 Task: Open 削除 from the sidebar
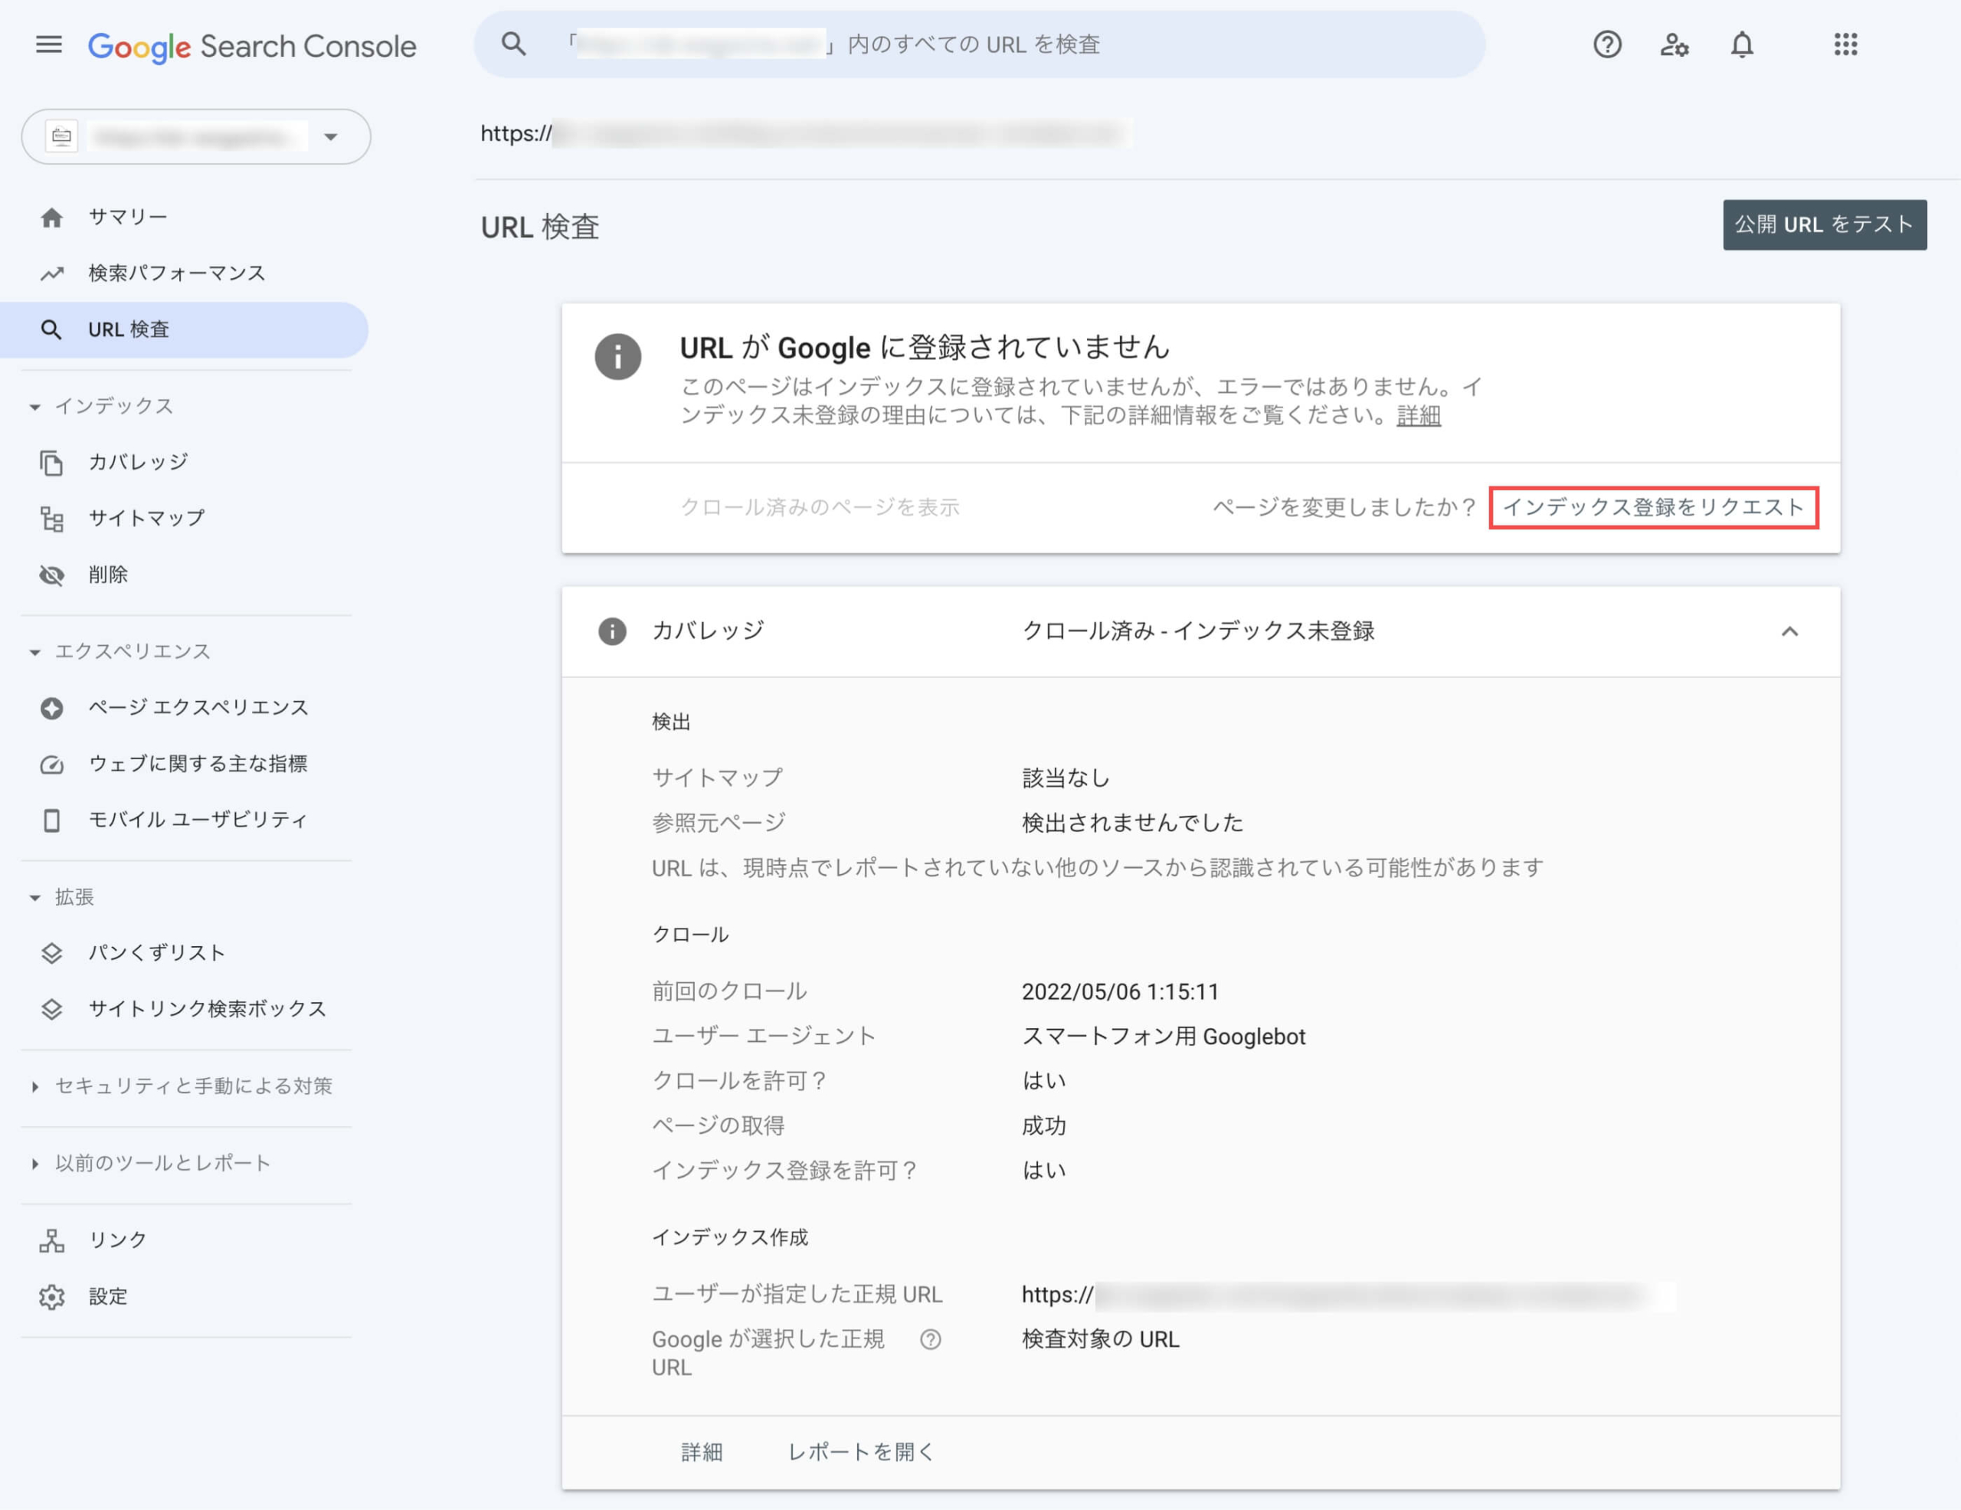108,575
